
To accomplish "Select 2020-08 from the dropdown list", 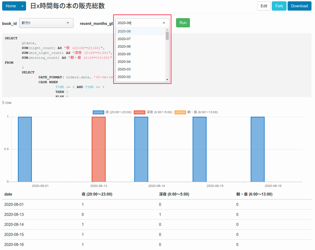I will [x=141, y=31].
